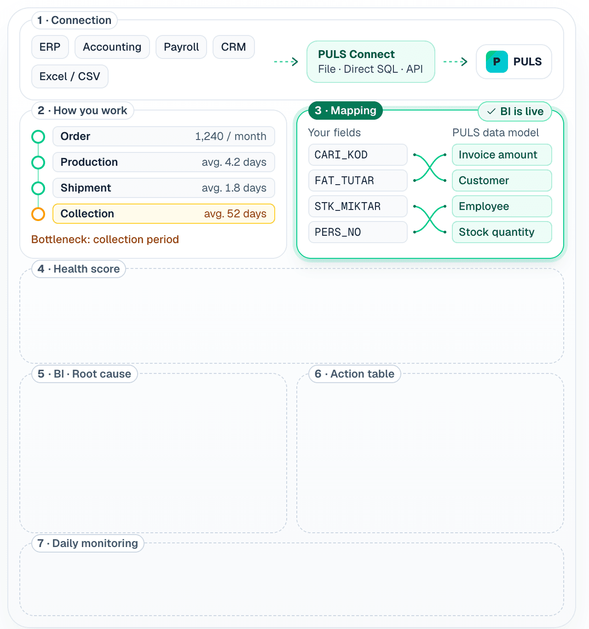Select the Excel / CSV source chip
The height and width of the screenshot is (629, 589).
click(x=70, y=76)
